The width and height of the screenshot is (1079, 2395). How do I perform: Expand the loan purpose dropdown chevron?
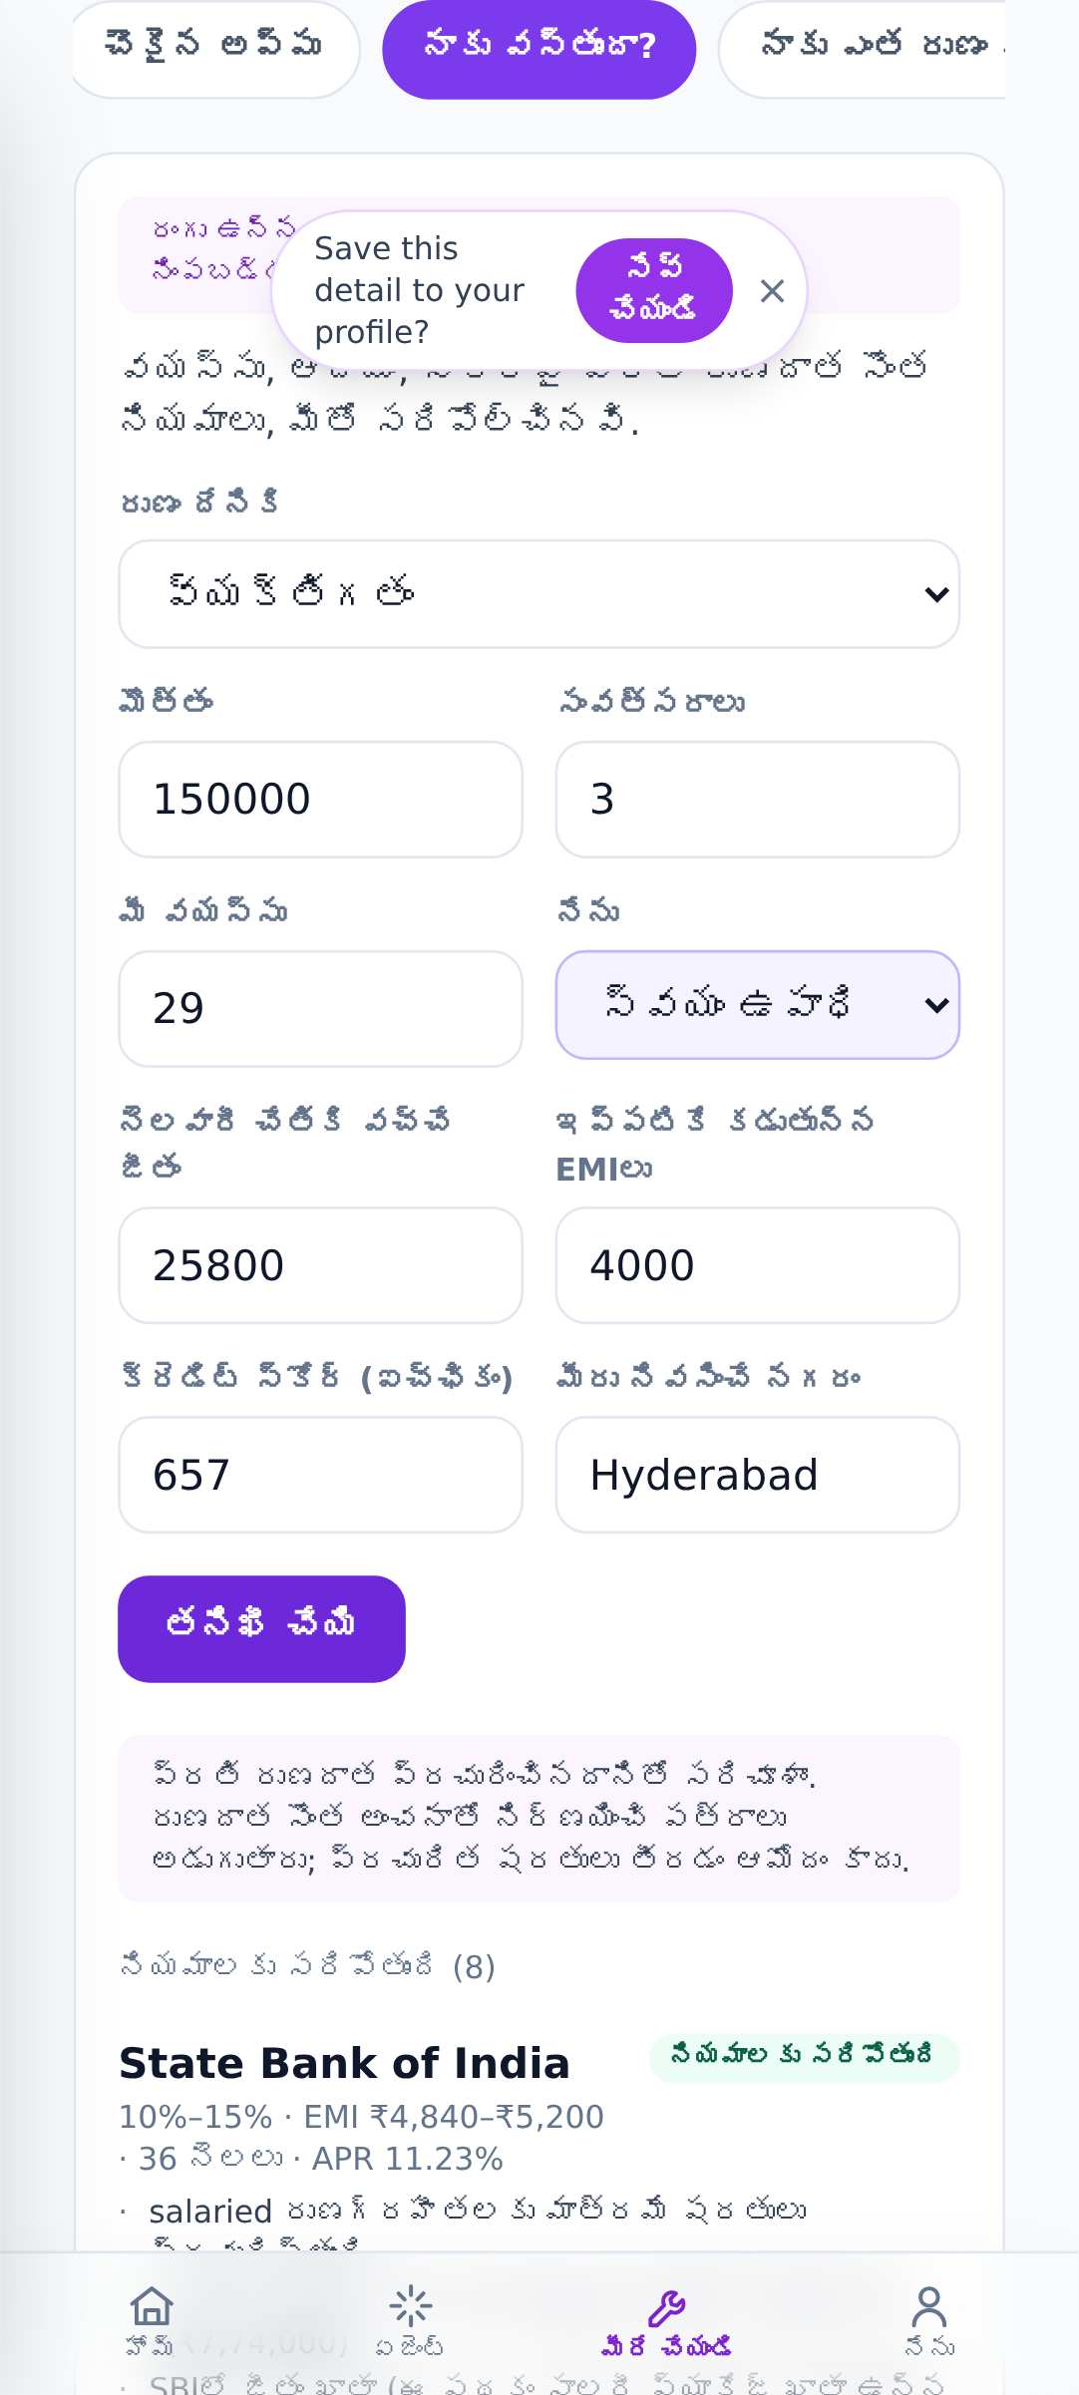(x=936, y=594)
